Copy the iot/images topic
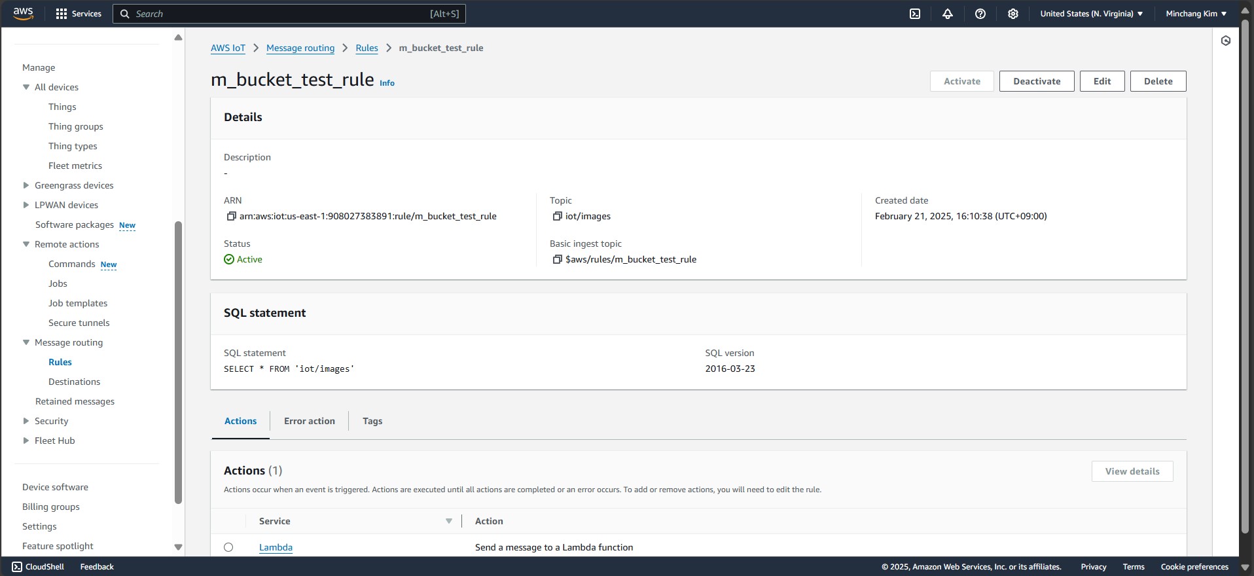The height and width of the screenshot is (576, 1254). pos(557,216)
